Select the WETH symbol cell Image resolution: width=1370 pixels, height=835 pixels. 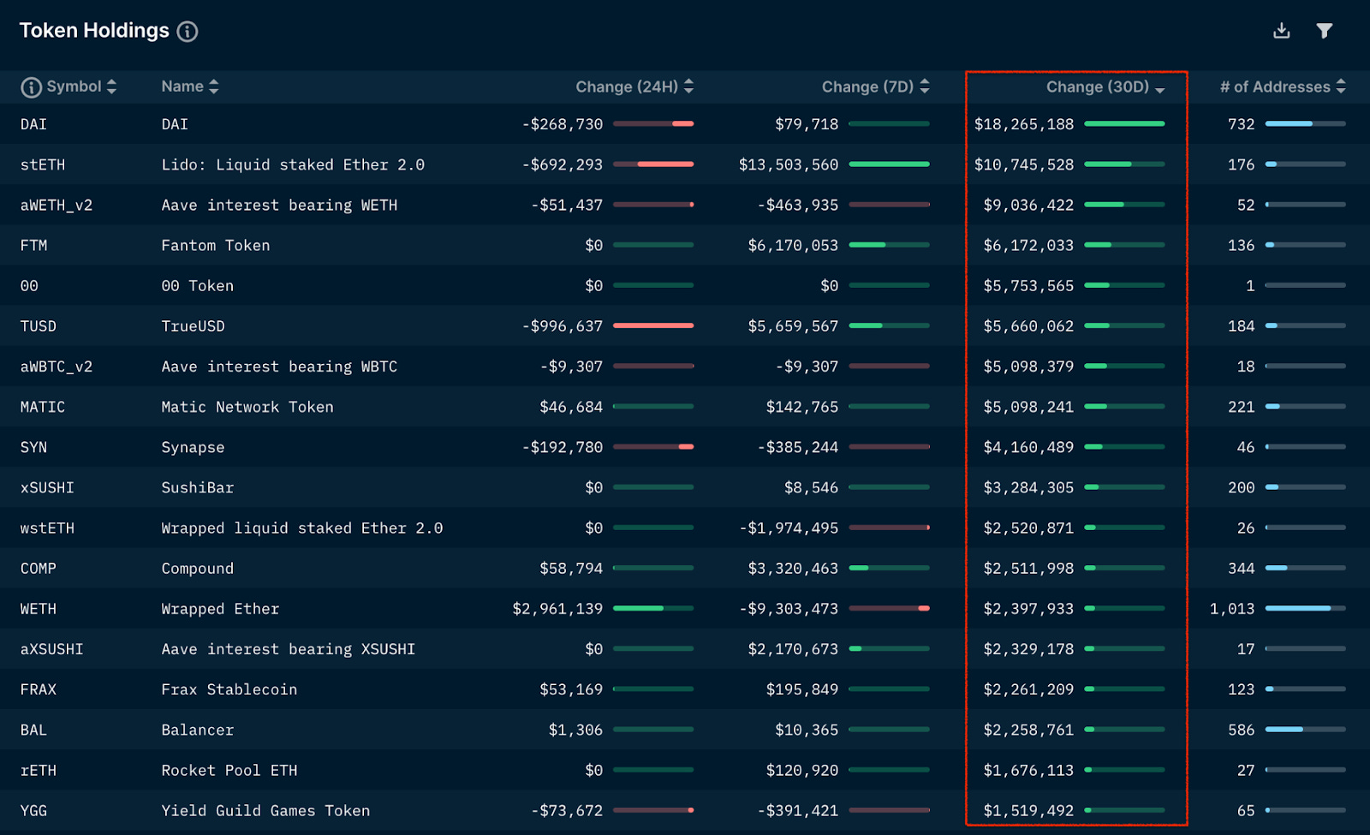point(39,608)
